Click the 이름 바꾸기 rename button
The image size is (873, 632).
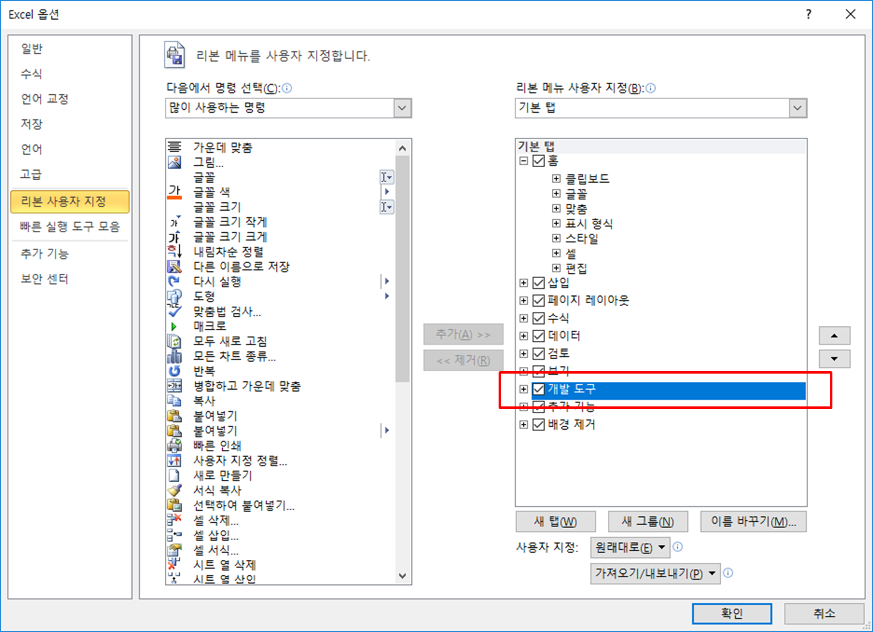[754, 522]
